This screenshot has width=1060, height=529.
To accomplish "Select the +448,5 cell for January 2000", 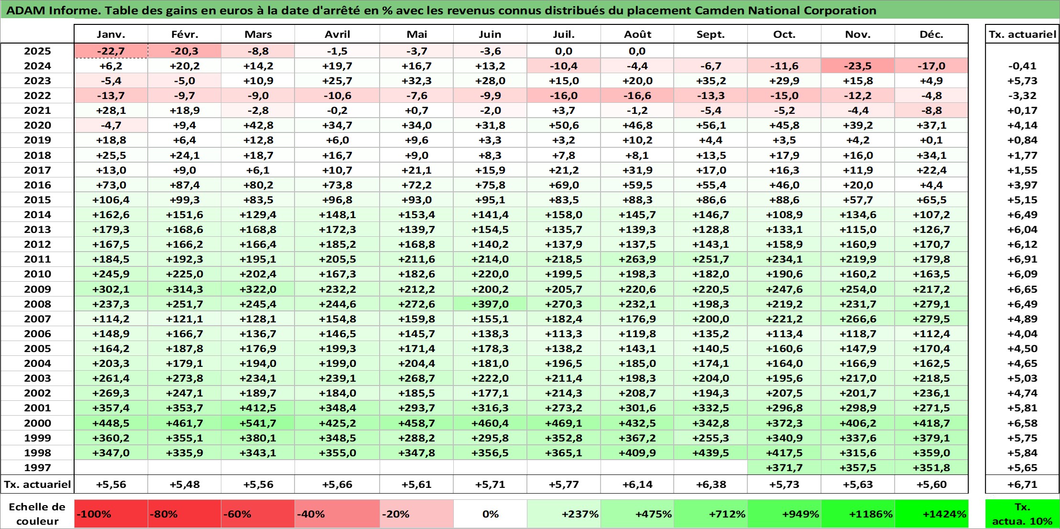I will click(111, 423).
